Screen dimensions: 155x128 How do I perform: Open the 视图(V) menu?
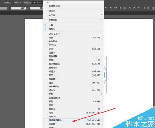tap(27, 2)
